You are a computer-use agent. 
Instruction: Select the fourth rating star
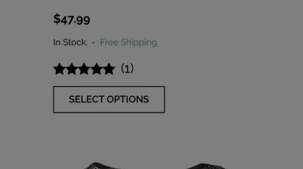click(97, 69)
